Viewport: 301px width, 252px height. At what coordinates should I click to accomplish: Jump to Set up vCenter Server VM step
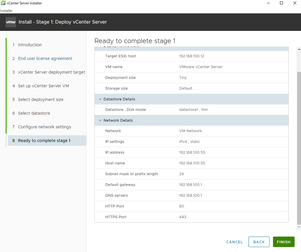(x=43, y=86)
